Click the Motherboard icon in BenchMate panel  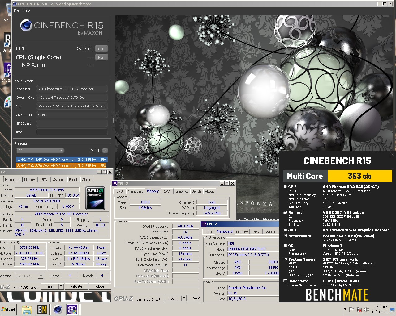click(285, 236)
